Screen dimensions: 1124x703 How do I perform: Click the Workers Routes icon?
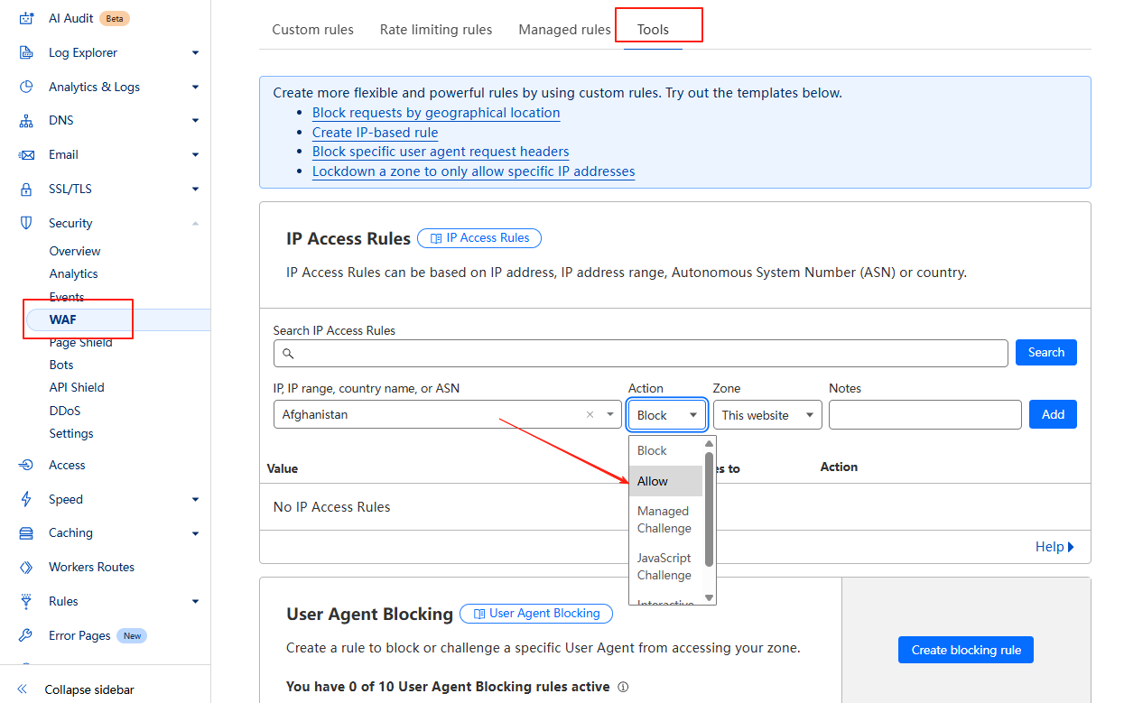[28, 567]
